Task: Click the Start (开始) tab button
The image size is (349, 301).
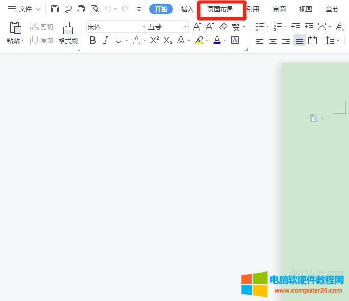Action: coord(161,9)
